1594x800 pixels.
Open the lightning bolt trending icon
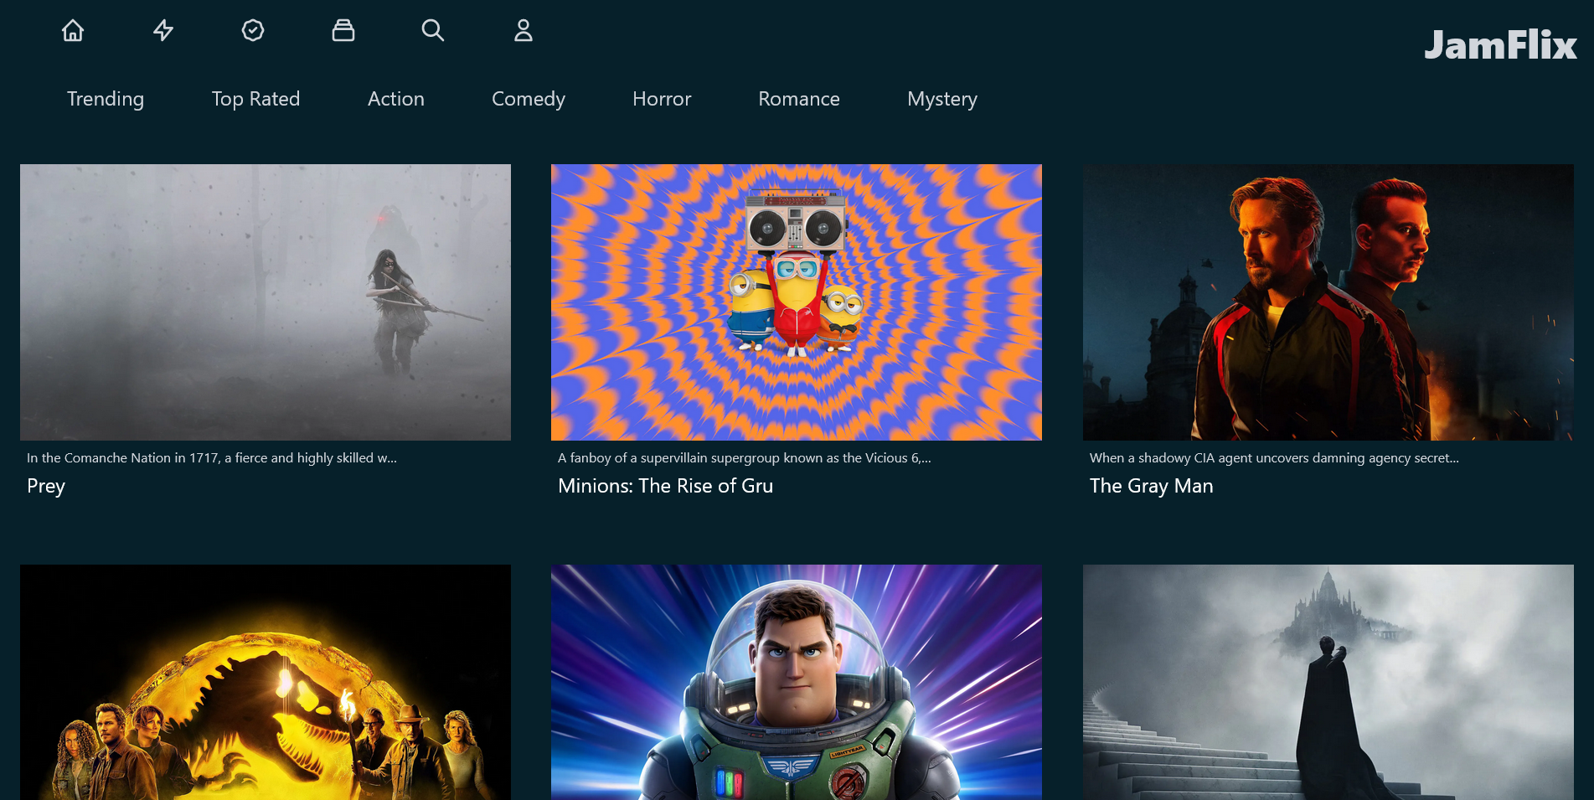(163, 31)
